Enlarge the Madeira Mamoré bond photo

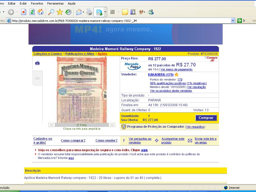pos(82,90)
